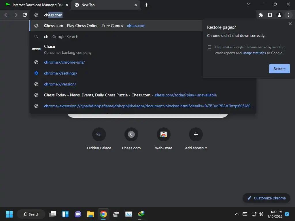Open the Windows Start menu
Image resolution: width=295 pixels, height=221 pixels.
tap(9, 214)
